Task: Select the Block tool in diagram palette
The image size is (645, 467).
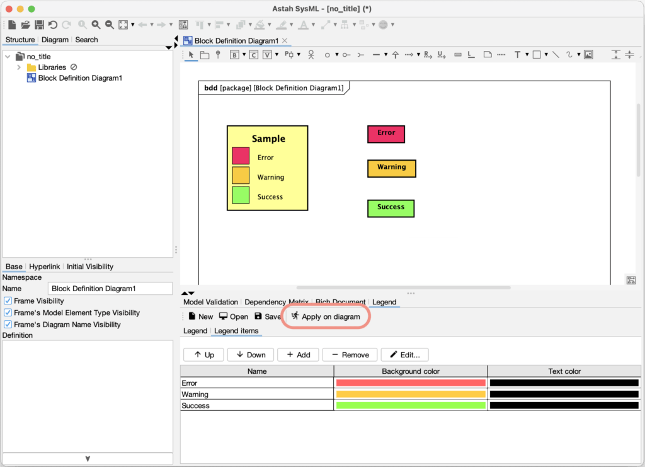Action: point(234,55)
